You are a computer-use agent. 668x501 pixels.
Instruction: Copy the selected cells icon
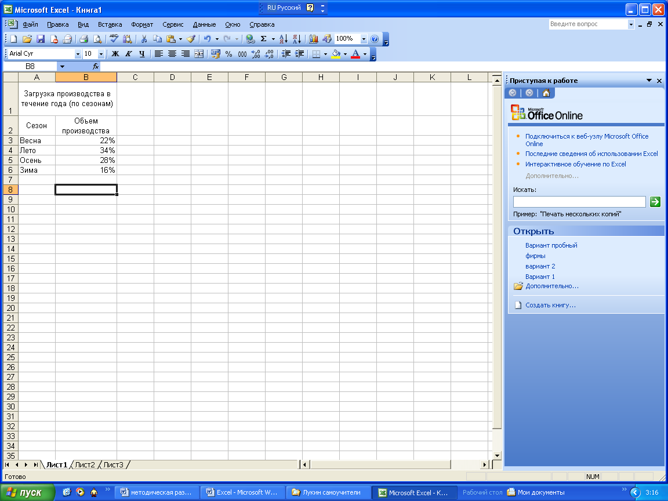click(157, 39)
